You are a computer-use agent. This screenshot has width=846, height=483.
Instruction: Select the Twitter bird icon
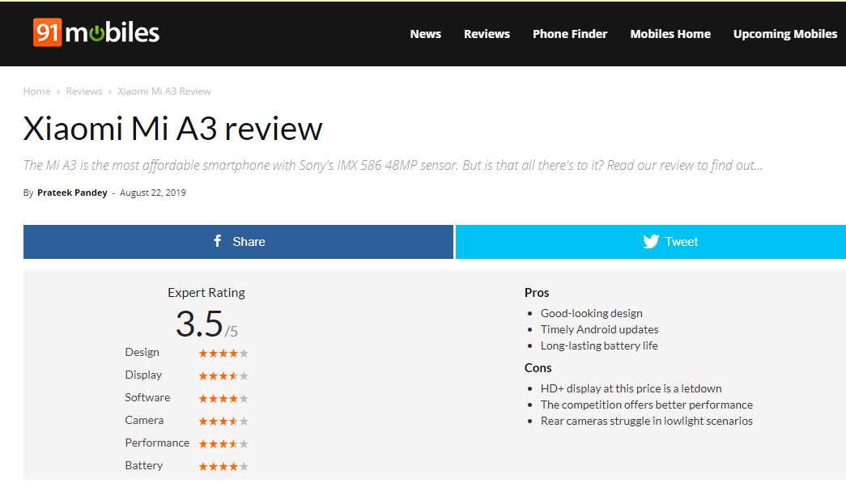click(651, 241)
